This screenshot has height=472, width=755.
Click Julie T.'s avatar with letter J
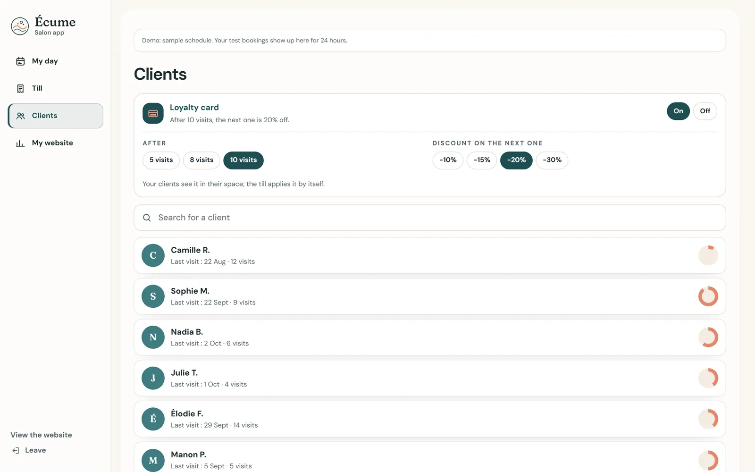(x=153, y=378)
